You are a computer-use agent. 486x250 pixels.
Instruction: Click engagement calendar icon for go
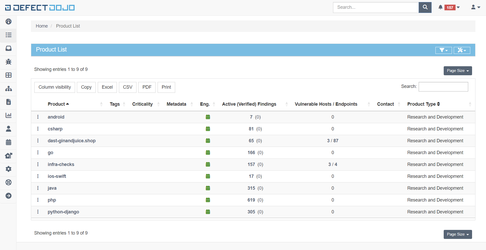click(208, 153)
